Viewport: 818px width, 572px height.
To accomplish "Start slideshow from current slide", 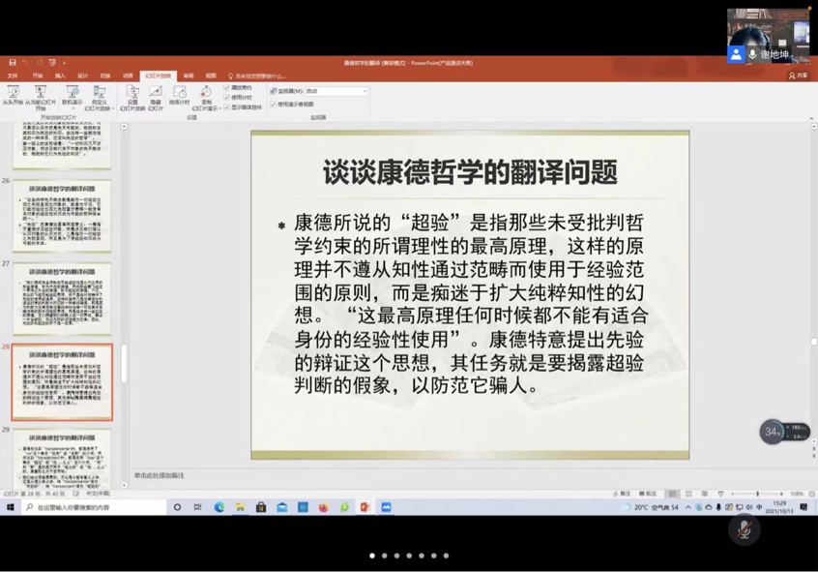I will coord(41,96).
